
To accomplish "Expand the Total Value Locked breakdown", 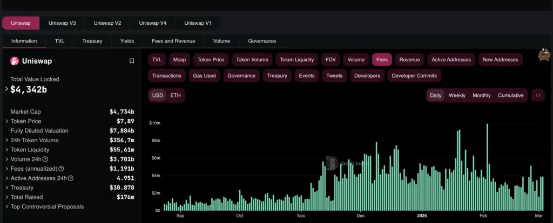I will tap(6, 89).
